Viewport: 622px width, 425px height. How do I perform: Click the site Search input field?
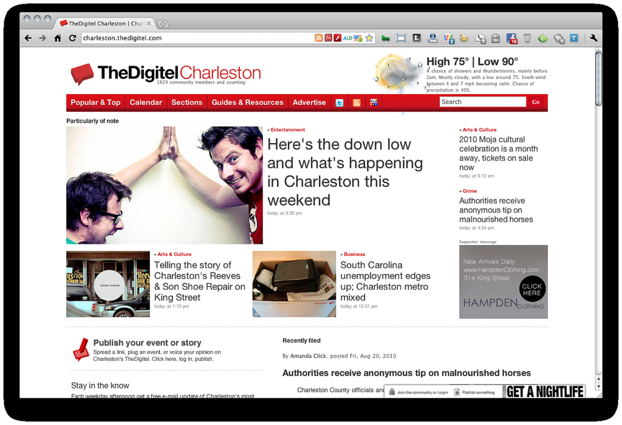pyautogui.click(x=483, y=102)
